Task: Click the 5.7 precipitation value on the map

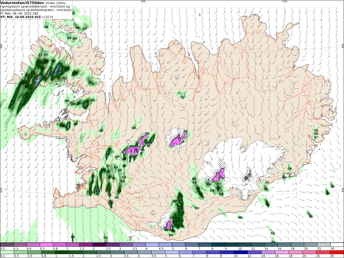Action: (x=38, y=78)
